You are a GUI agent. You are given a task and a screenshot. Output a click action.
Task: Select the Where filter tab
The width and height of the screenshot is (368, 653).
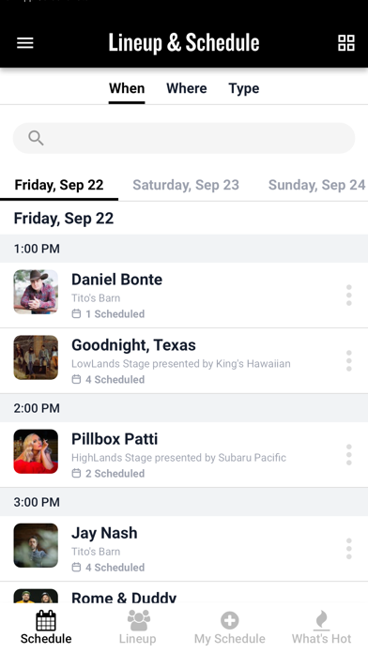point(186,88)
